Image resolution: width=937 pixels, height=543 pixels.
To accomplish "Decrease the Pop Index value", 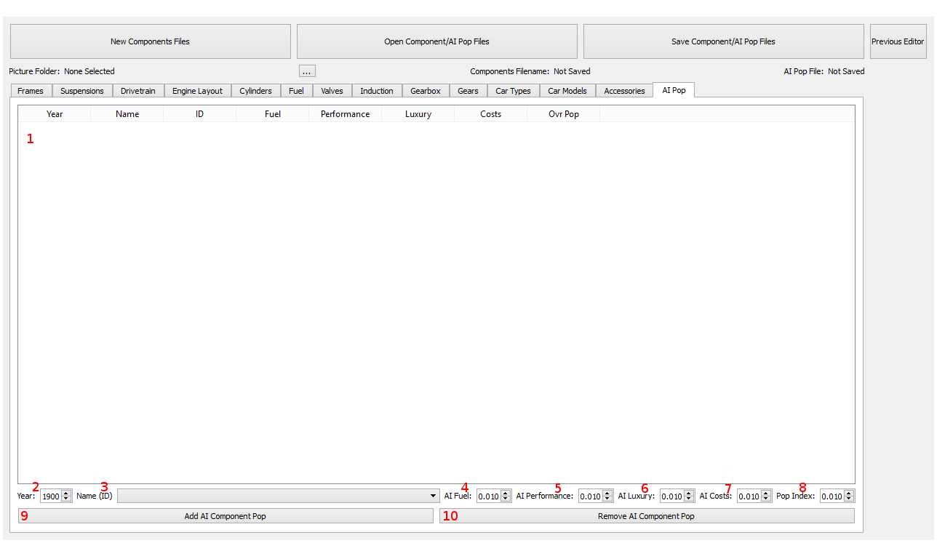I will (x=849, y=499).
